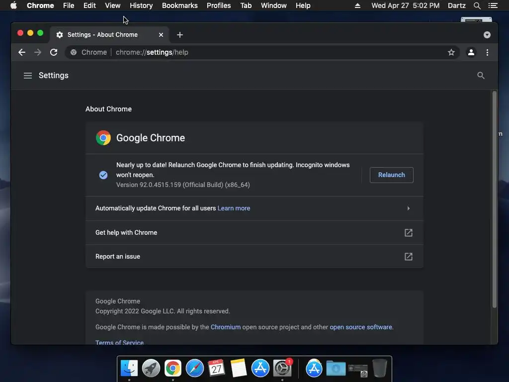Viewport: 509px width, 382px height.
Task: Open the Bookmarks menu
Action: pos(180,5)
